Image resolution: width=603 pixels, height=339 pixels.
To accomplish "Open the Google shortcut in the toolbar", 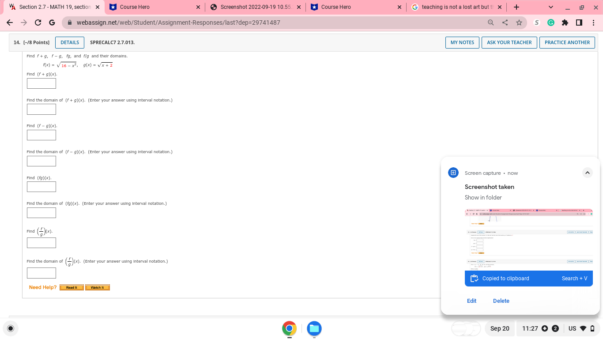I will [52, 23].
